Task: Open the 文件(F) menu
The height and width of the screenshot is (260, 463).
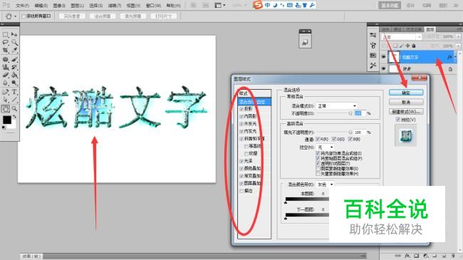Action: (22, 6)
